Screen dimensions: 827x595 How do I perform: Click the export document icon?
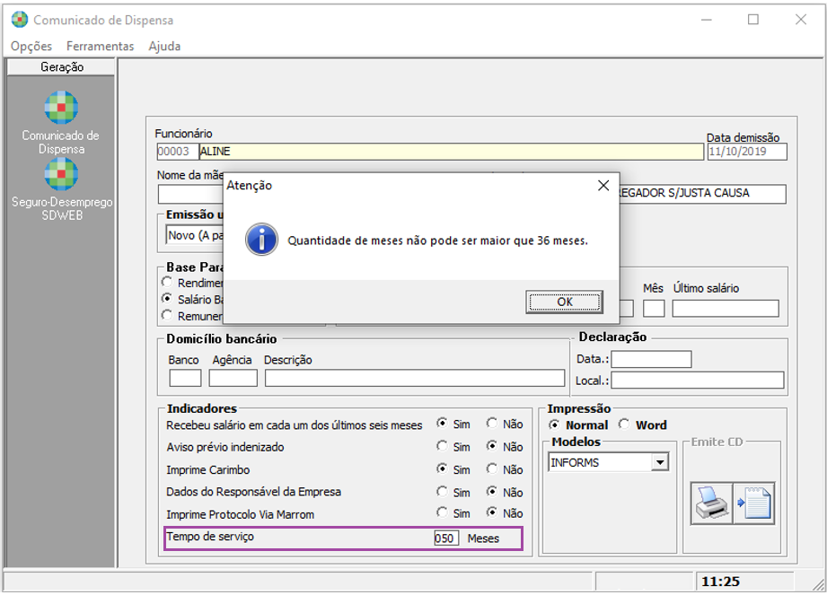tap(754, 503)
